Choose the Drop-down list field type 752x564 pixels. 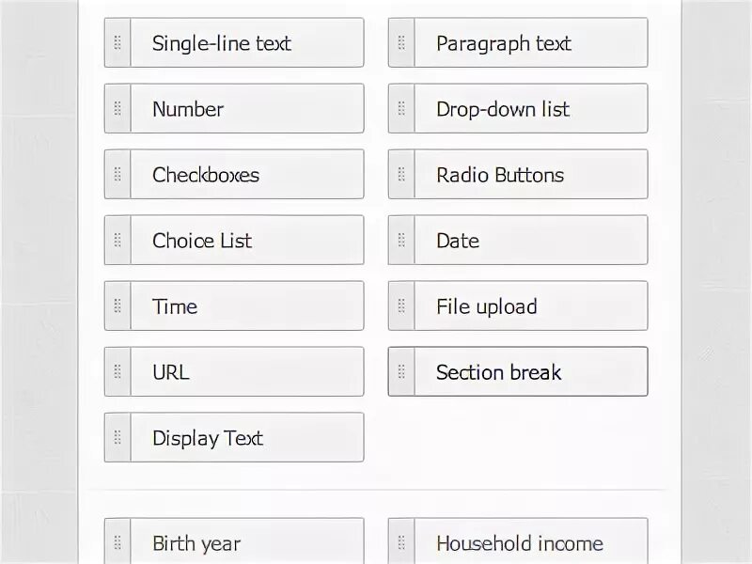click(x=529, y=109)
